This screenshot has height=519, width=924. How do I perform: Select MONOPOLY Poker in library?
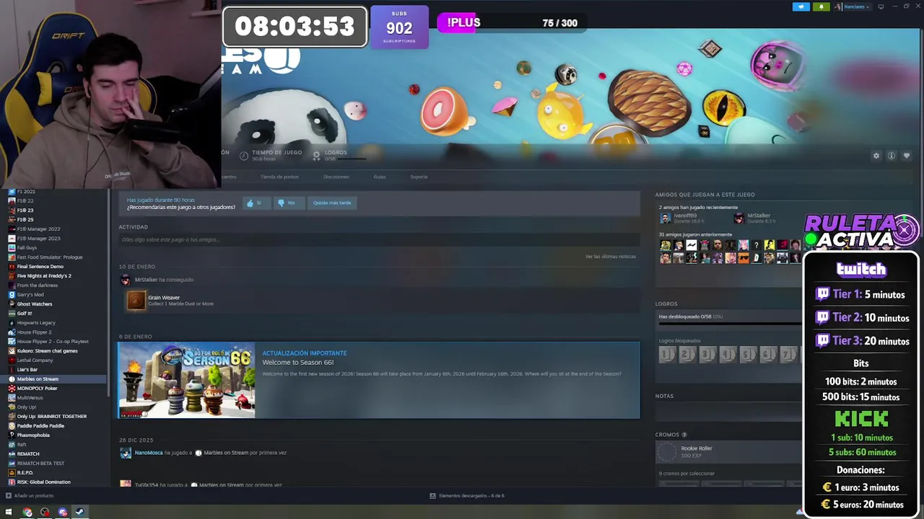tap(37, 389)
